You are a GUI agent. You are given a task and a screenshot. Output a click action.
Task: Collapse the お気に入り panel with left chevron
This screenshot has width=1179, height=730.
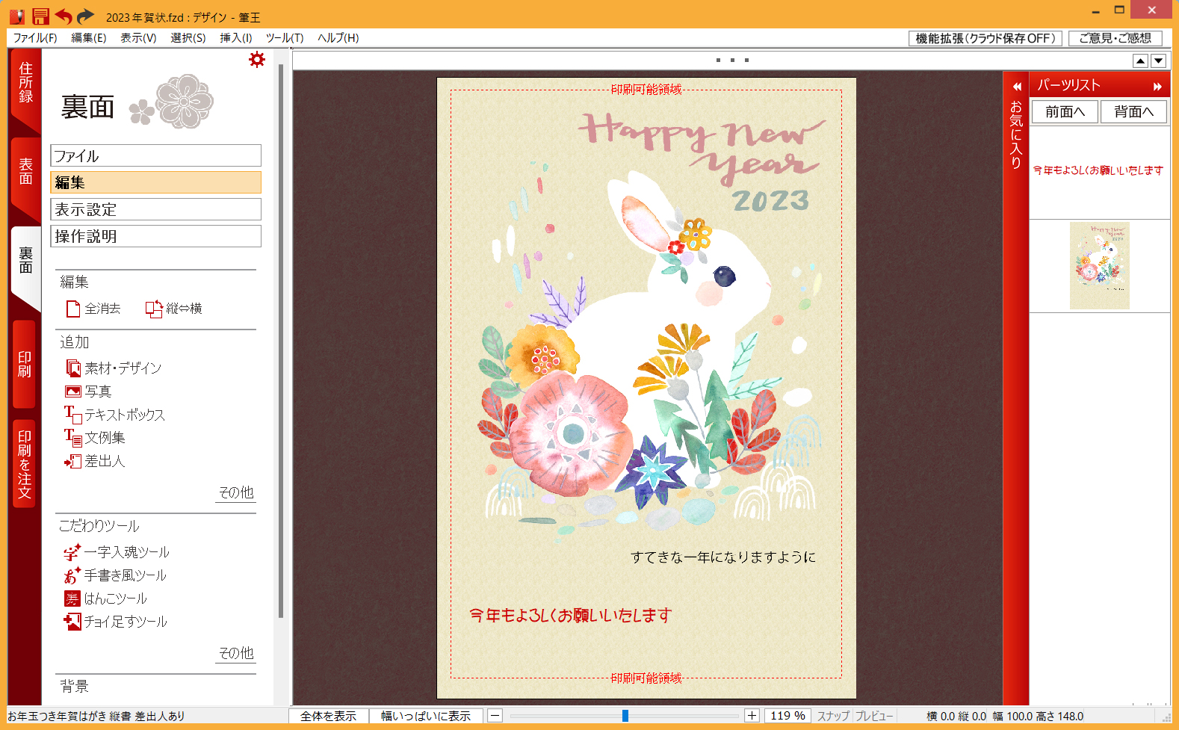tap(1016, 87)
